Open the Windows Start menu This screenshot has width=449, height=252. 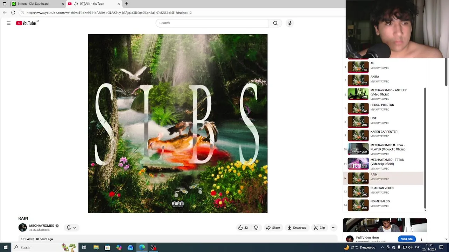click(x=5, y=247)
